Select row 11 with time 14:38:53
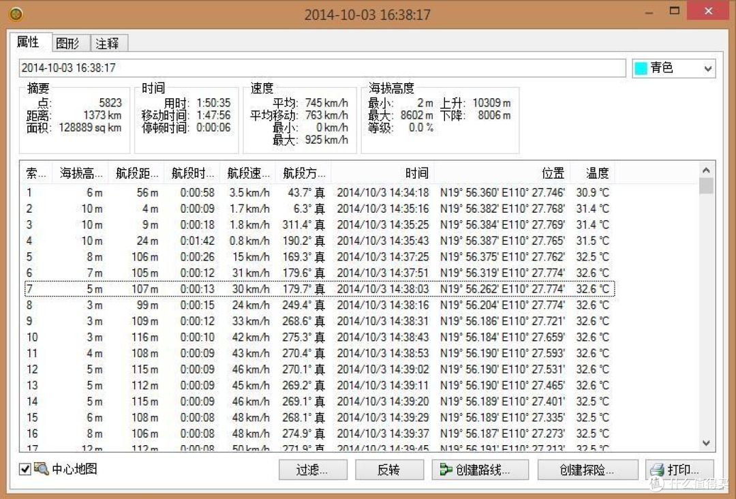The width and height of the screenshot is (736, 499). point(319,353)
